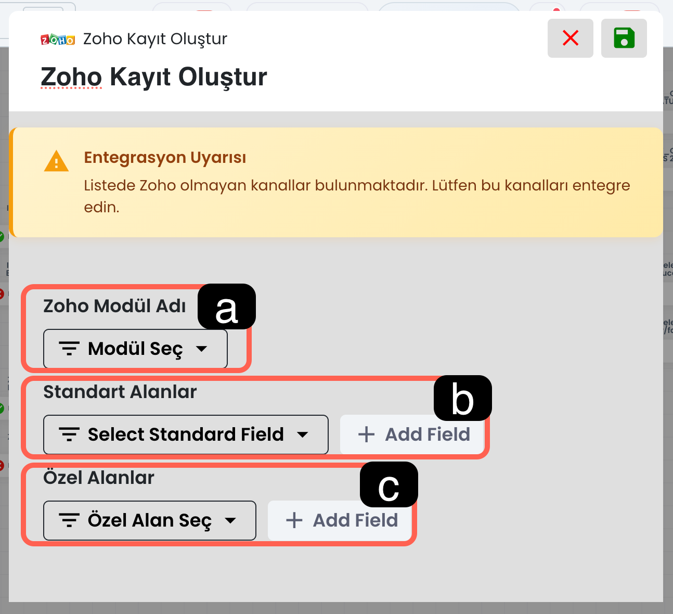Click the orange warning triangle icon
673x614 pixels.
(x=56, y=161)
